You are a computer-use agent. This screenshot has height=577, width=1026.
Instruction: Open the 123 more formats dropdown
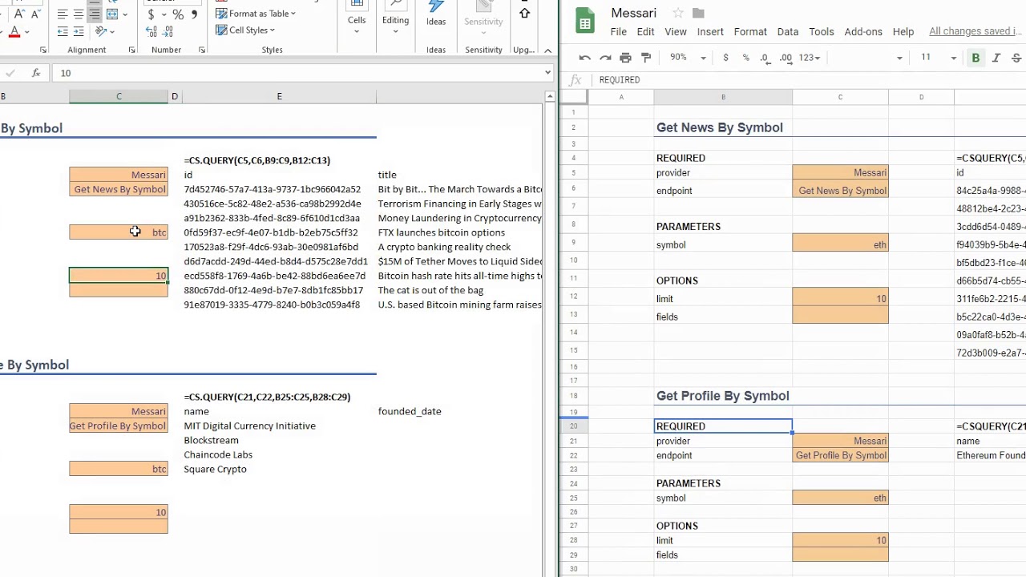810,58
